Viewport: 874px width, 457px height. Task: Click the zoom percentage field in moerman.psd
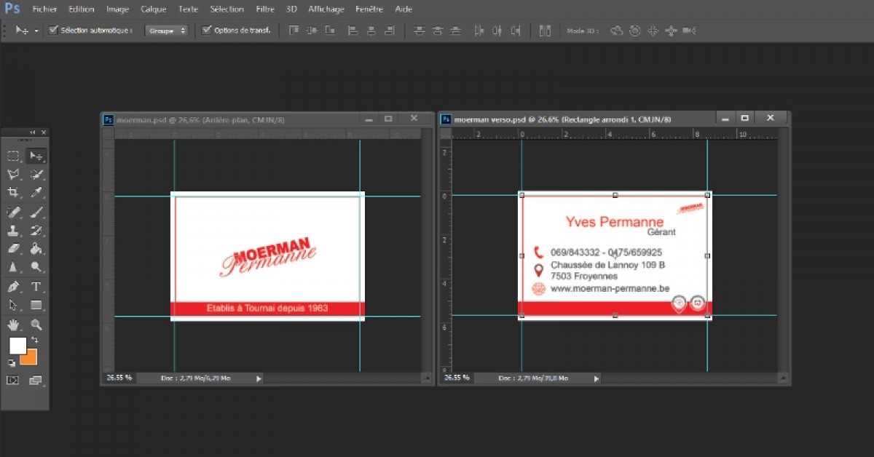(x=119, y=378)
